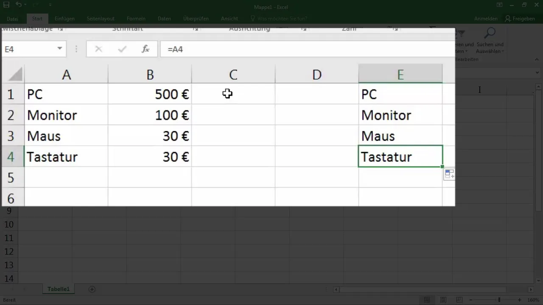The image size is (543, 305).
Task: Open the Suchen und Auswählen menu
Action: coord(490,40)
